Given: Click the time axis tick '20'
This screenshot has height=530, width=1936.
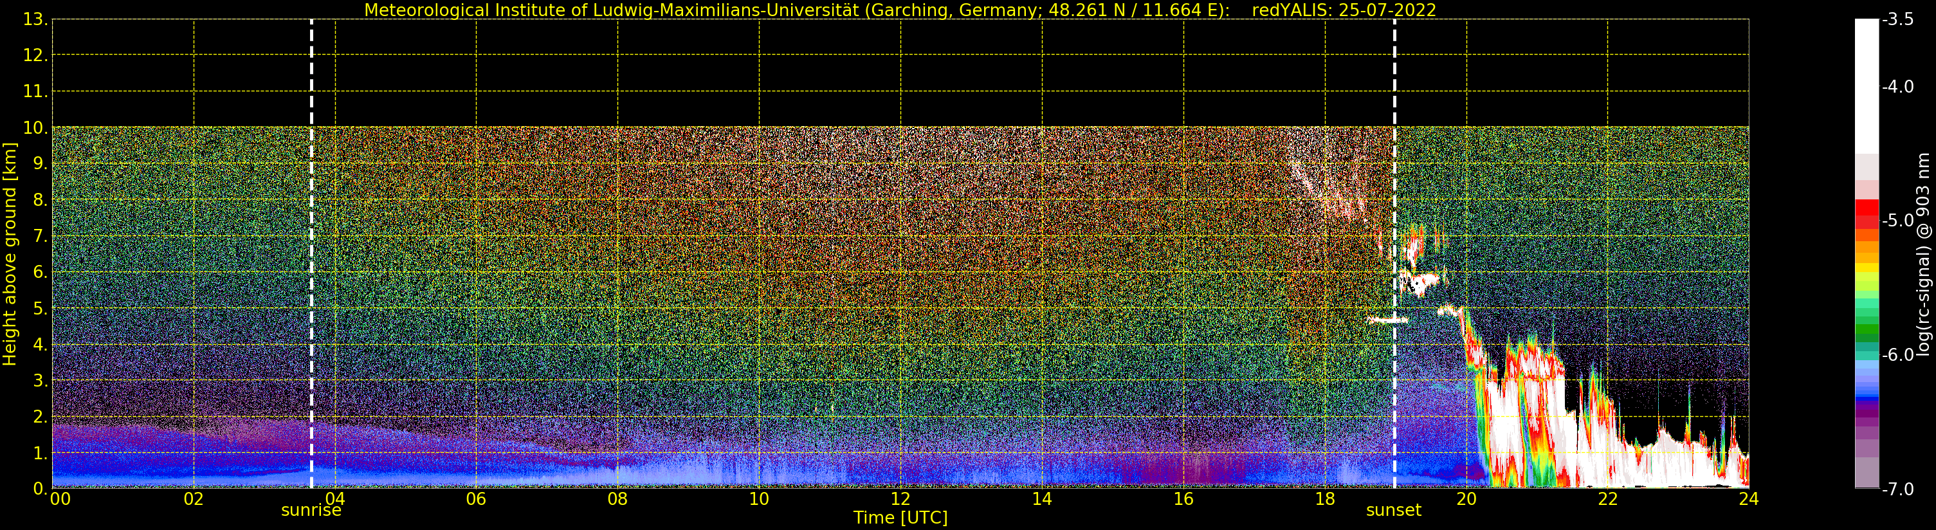Looking at the screenshot, I should [x=1466, y=499].
